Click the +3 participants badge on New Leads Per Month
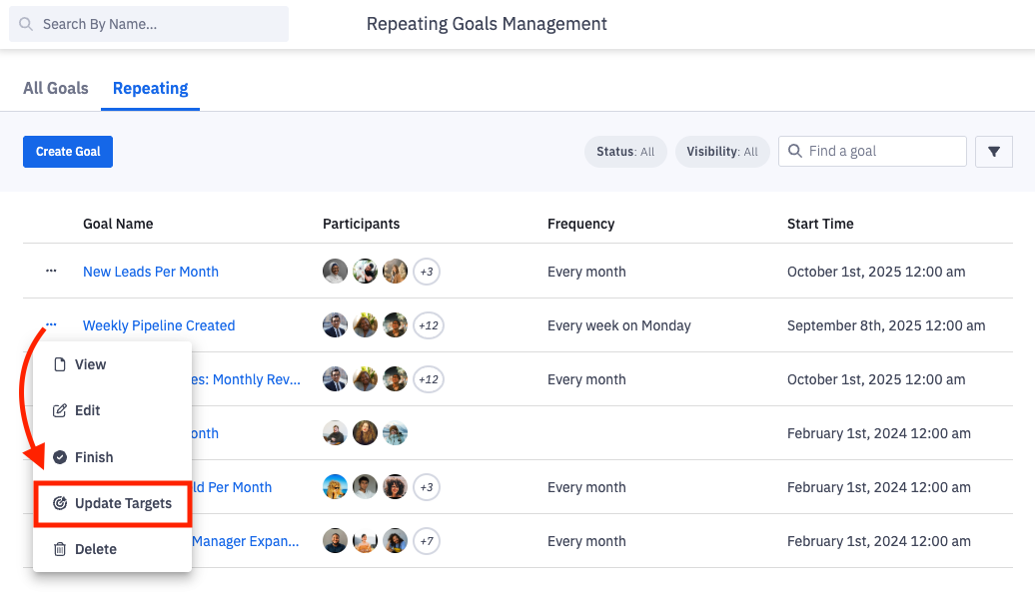Image resolution: width=1035 pixels, height=599 pixels. [427, 271]
